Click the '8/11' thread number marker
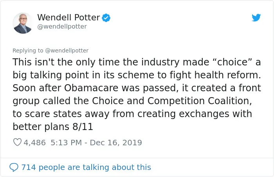Viewport: 274px width, 177px height. coord(83,126)
